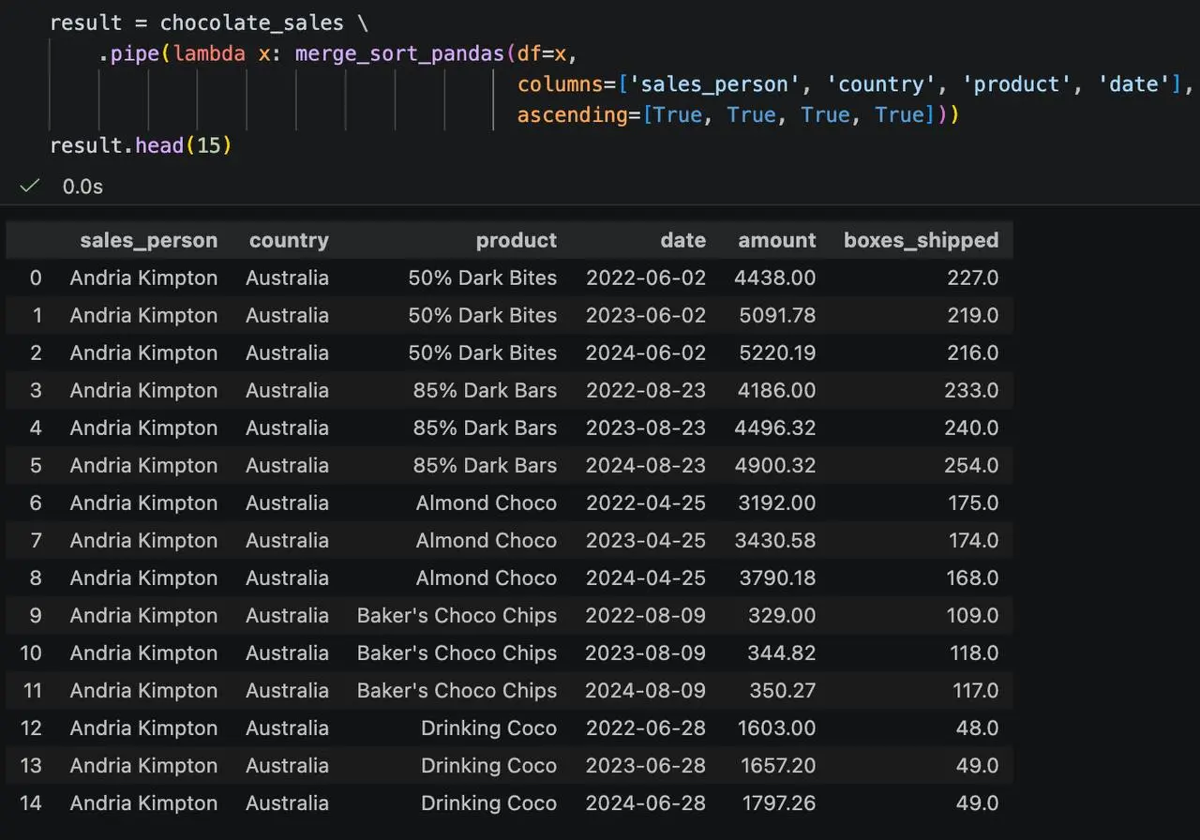
Task: Click Drinking Coco in row 12
Action: 488,727
